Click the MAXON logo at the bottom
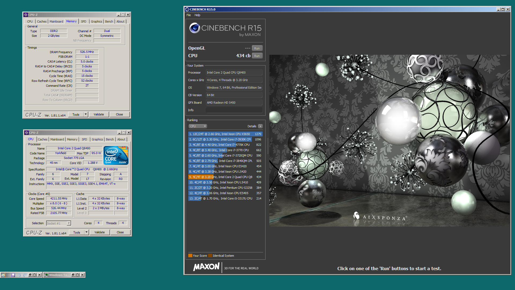This screenshot has height=290, width=515. [207, 267]
